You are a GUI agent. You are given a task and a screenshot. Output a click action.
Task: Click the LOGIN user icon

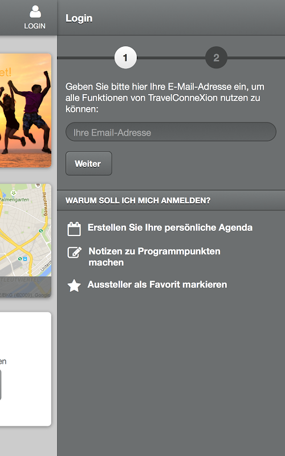click(35, 12)
